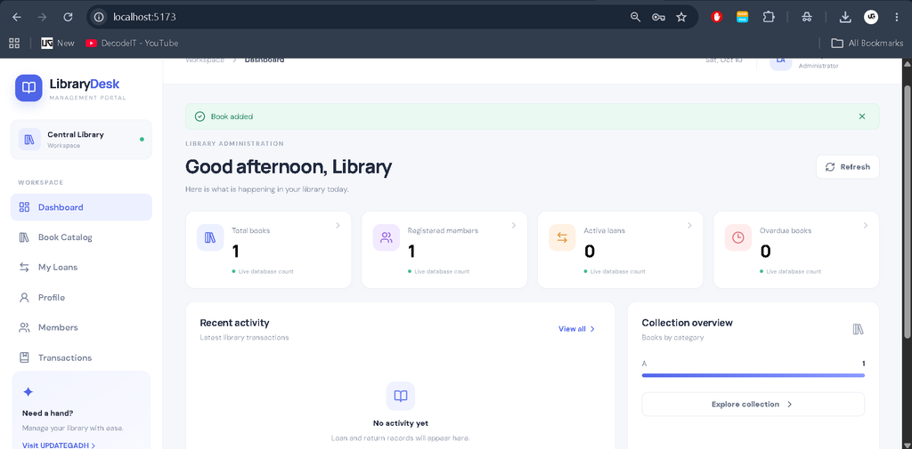912x449 pixels.
Task: Click the browser forward arrow
Action: [42, 18]
